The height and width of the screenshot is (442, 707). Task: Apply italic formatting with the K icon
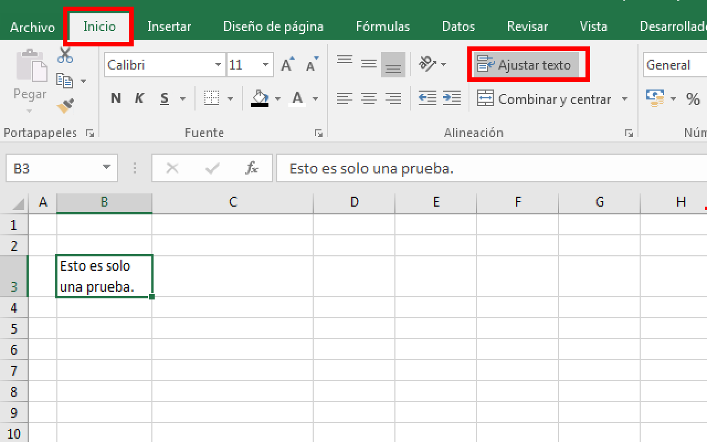click(139, 98)
